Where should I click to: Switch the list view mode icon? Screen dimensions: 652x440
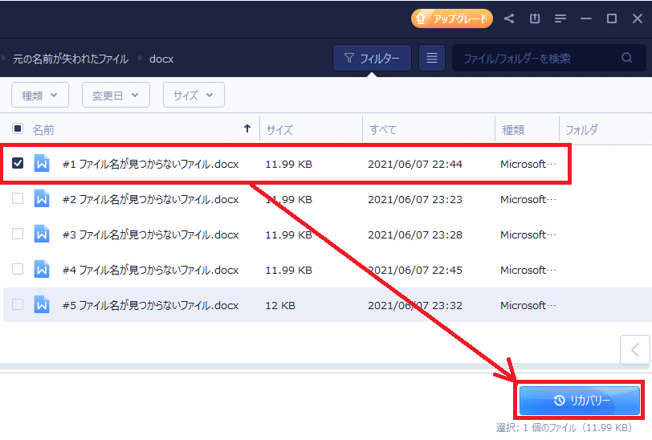[432, 59]
